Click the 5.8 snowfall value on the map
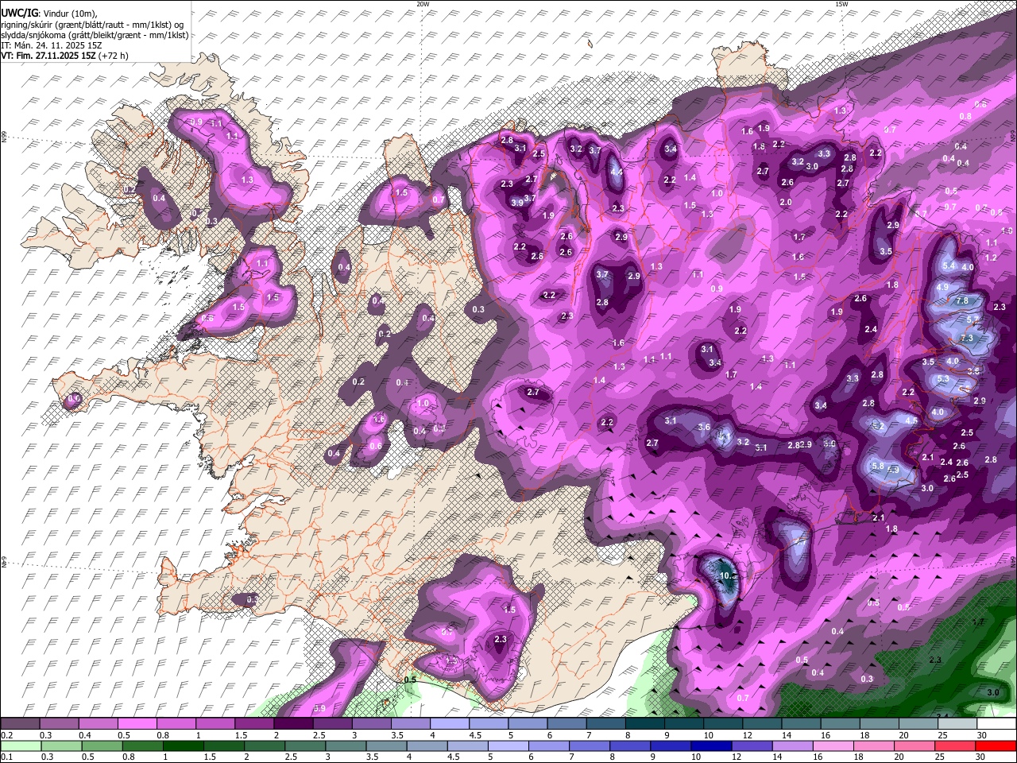 (x=878, y=466)
